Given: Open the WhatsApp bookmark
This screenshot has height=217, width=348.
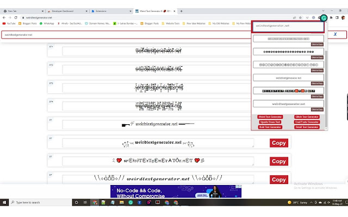Looking at the screenshot, I should pyautogui.click(x=47, y=23).
